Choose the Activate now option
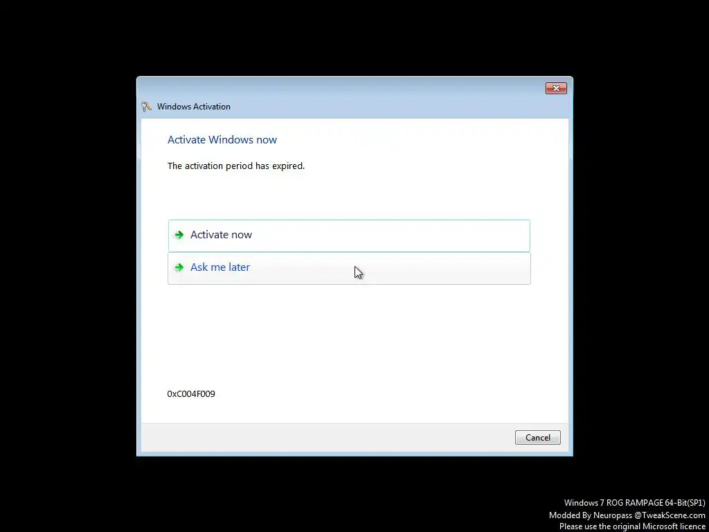 click(x=349, y=236)
